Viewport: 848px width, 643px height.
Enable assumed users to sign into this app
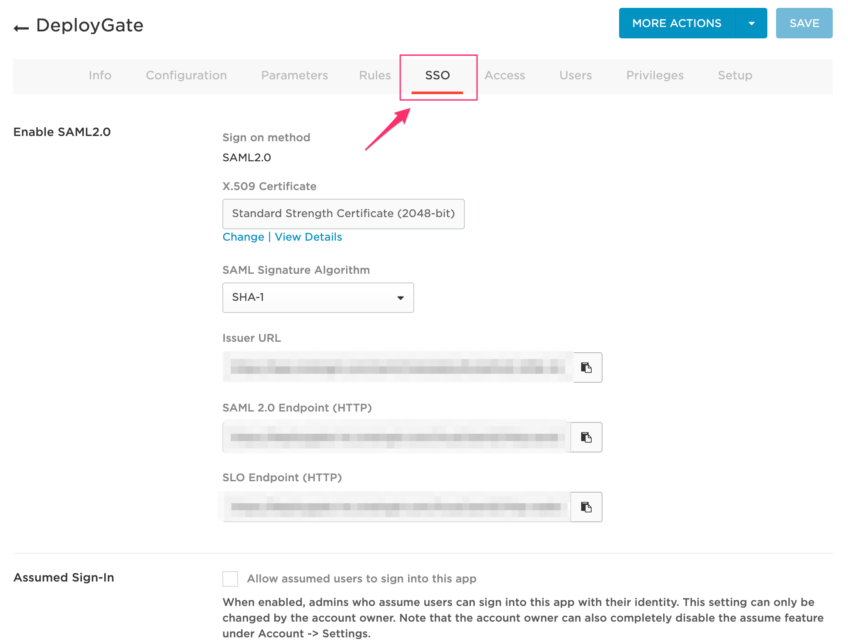[x=230, y=578]
